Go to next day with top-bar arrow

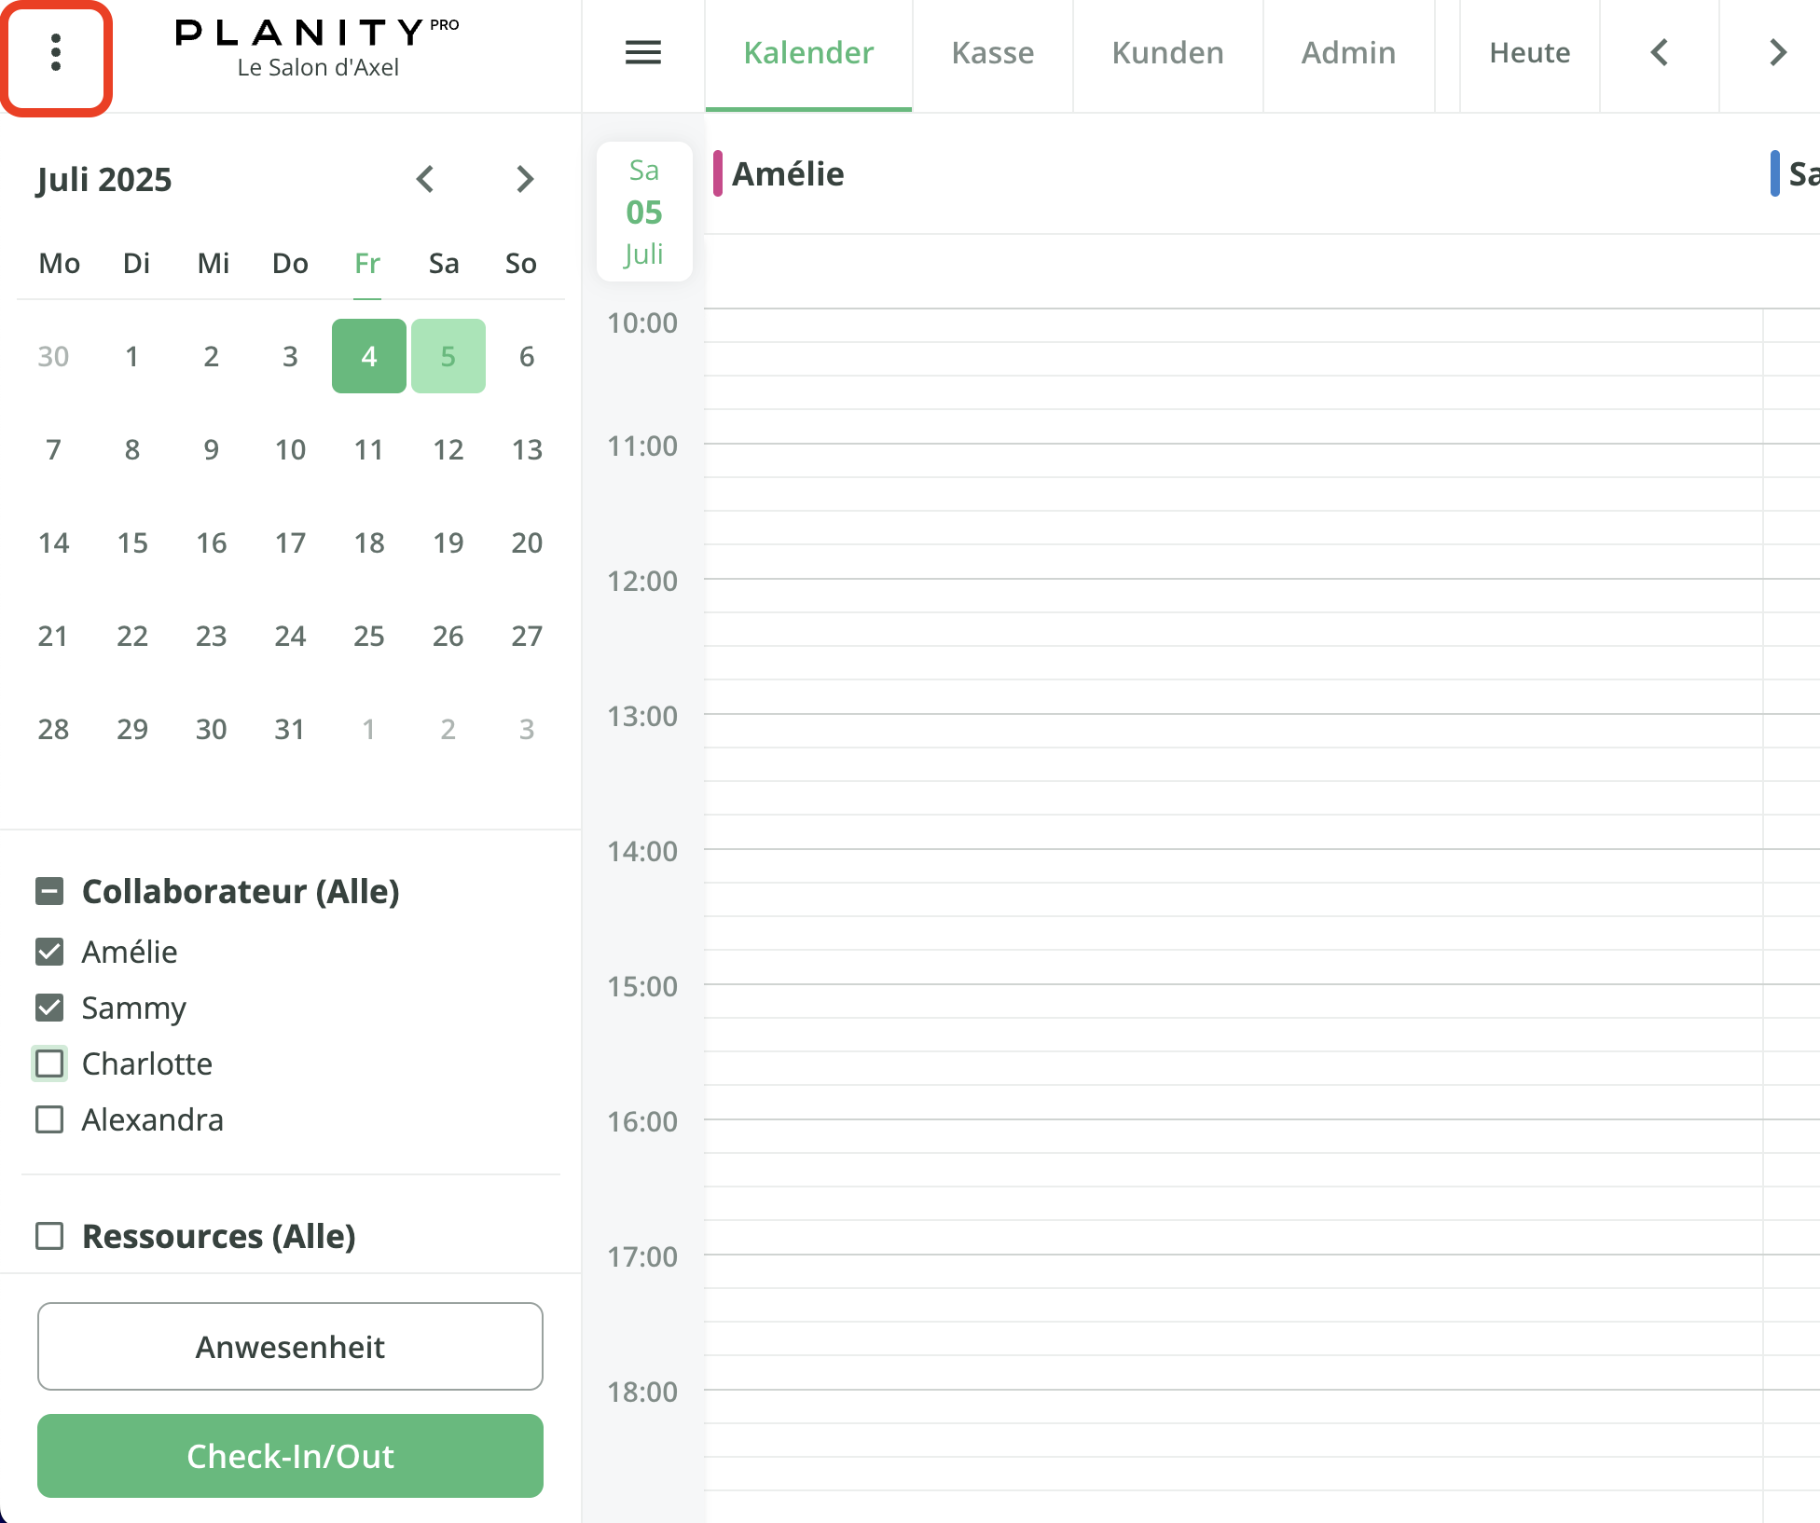coord(1777,53)
